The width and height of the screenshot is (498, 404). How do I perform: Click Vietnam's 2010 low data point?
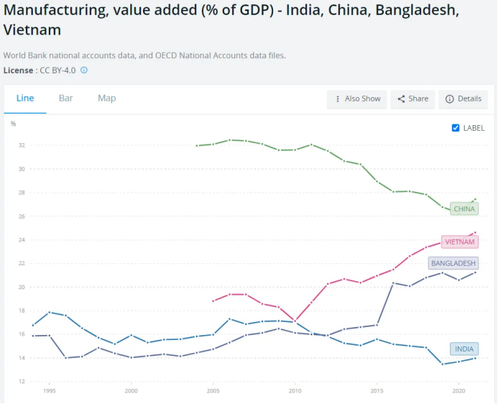tap(295, 321)
